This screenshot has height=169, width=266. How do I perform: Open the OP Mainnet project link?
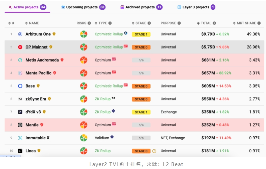36,47
